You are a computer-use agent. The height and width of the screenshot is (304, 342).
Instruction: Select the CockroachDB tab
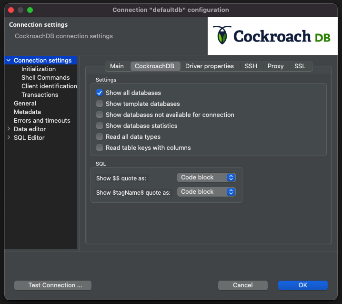155,66
